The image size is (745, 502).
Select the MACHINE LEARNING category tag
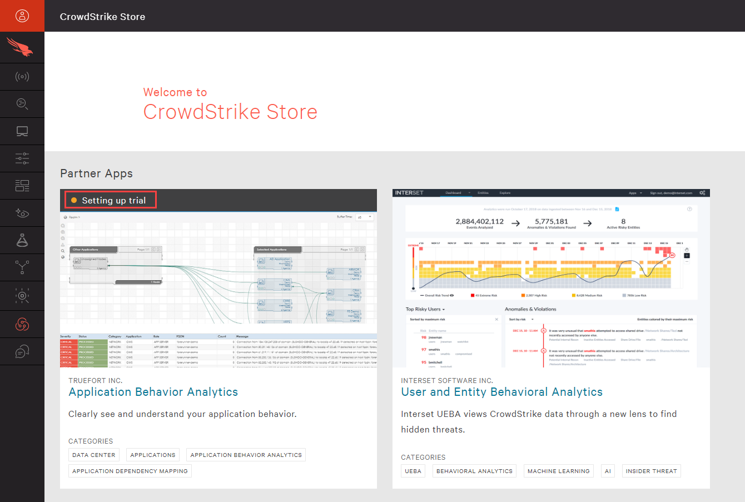[558, 471]
